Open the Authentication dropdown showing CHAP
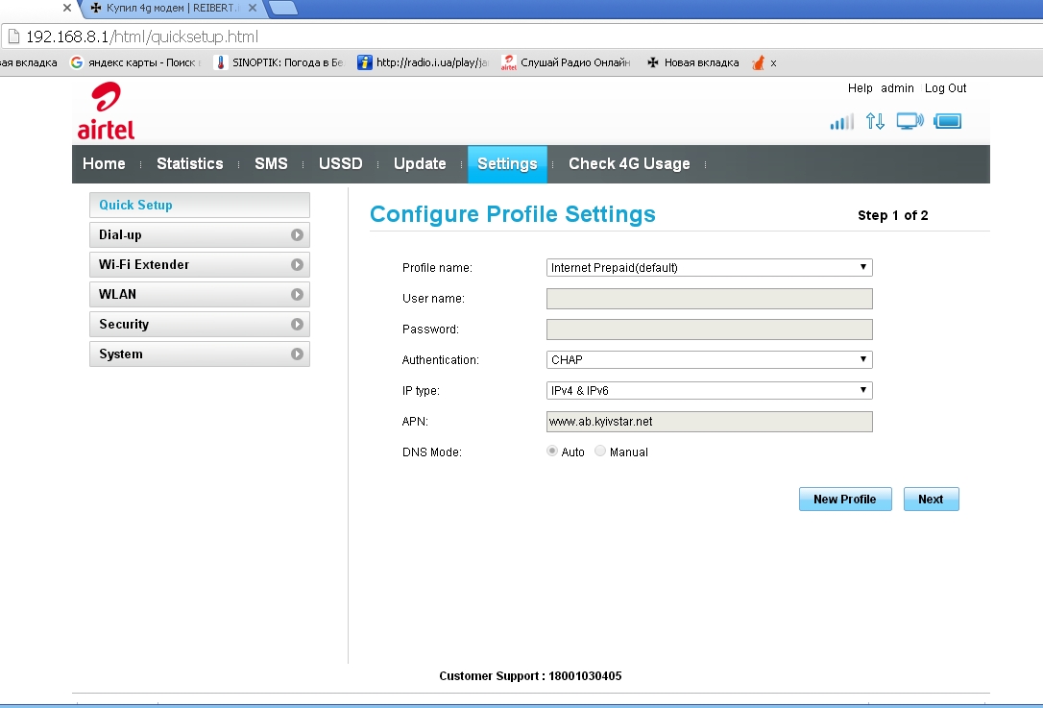This screenshot has height=708, width=1043. coord(709,360)
